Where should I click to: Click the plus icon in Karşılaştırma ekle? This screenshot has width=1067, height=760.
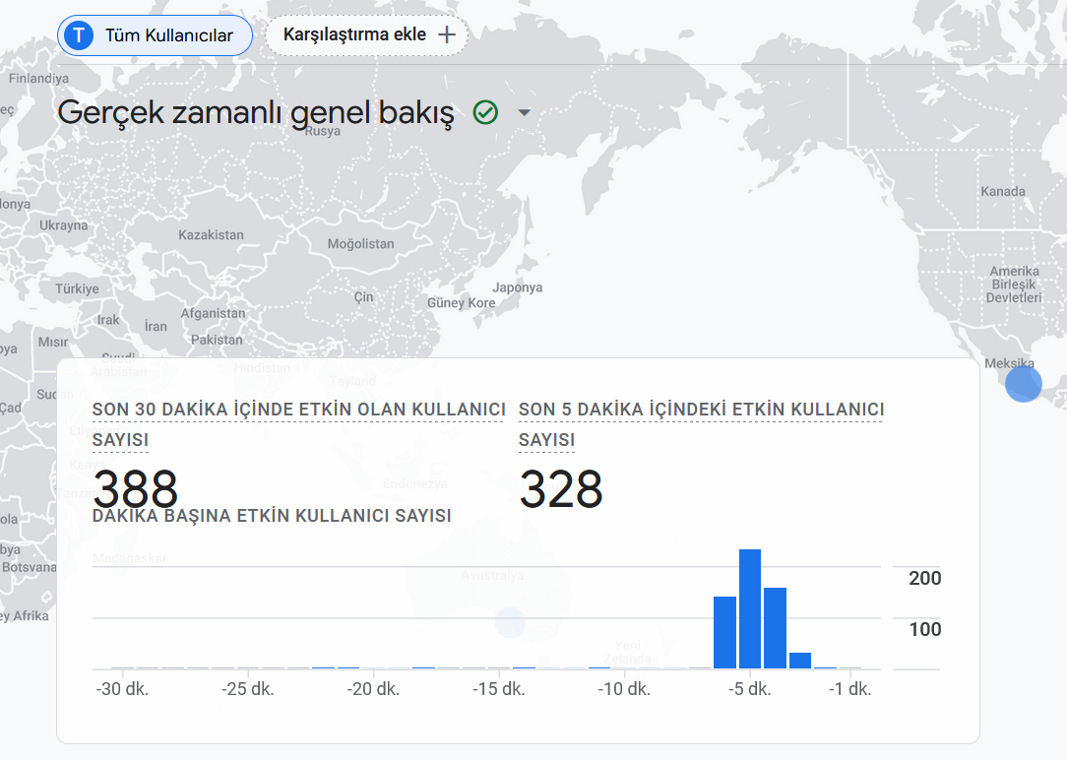pos(447,34)
